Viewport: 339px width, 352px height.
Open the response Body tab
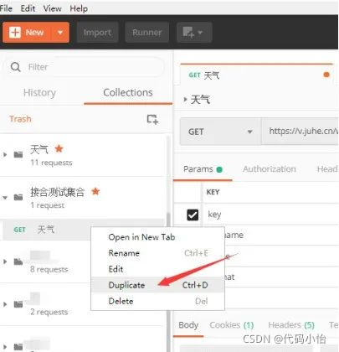pyautogui.click(x=188, y=325)
